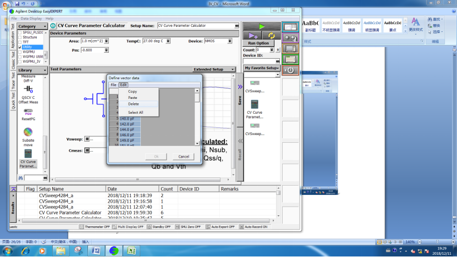Click the Word zoom slider

pyautogui.click(x=437, y=242)
